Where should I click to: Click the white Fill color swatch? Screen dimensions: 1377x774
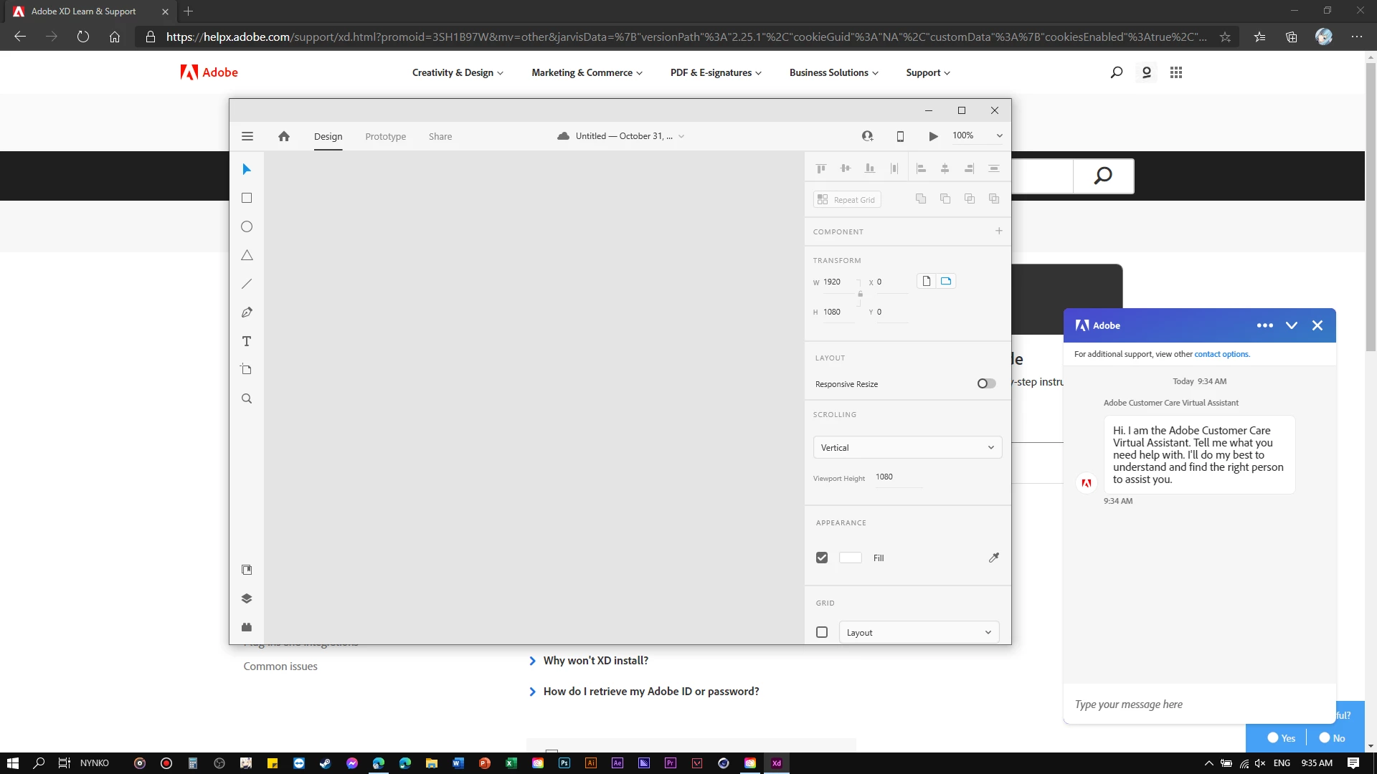coord(851,558)
